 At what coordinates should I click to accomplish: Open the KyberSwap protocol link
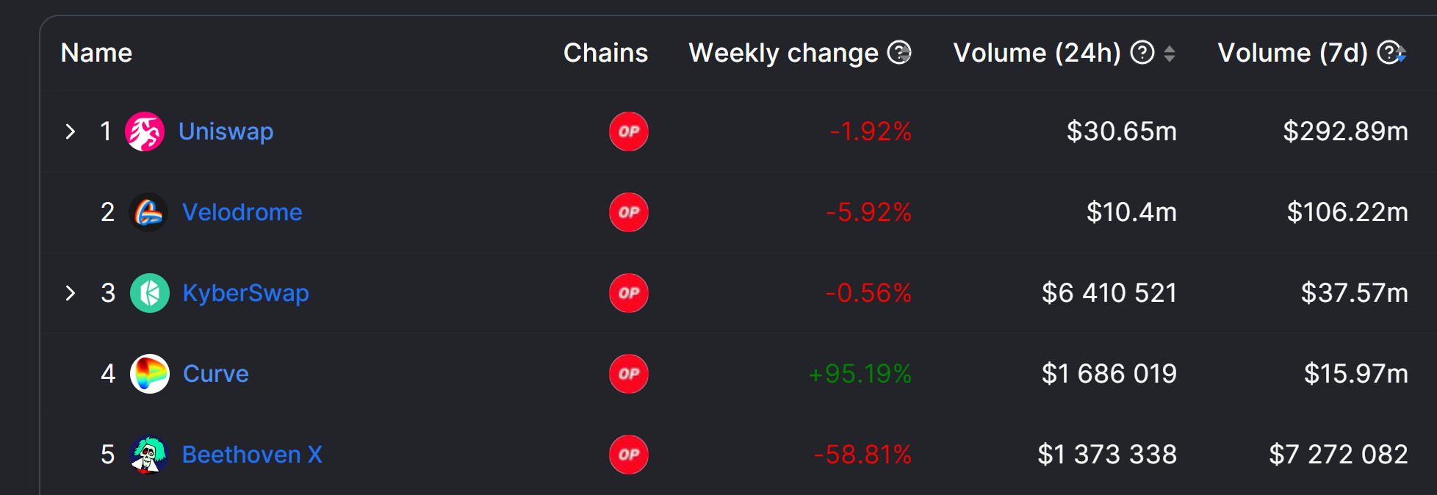tap(246, 293)
